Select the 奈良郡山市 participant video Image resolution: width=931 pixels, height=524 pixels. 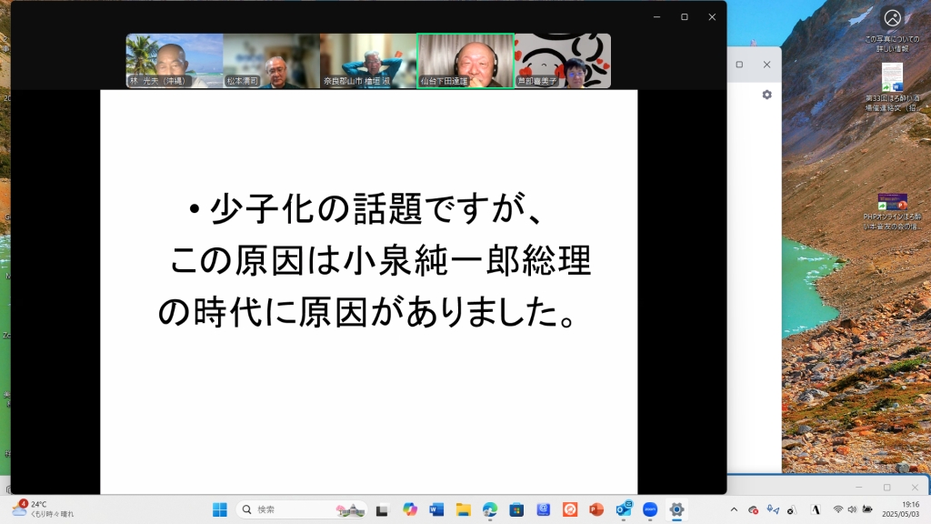(x=368, y=61)
